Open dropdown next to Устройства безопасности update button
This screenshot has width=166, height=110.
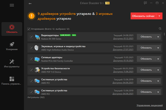pyautogui.click(x=159, y=70)
